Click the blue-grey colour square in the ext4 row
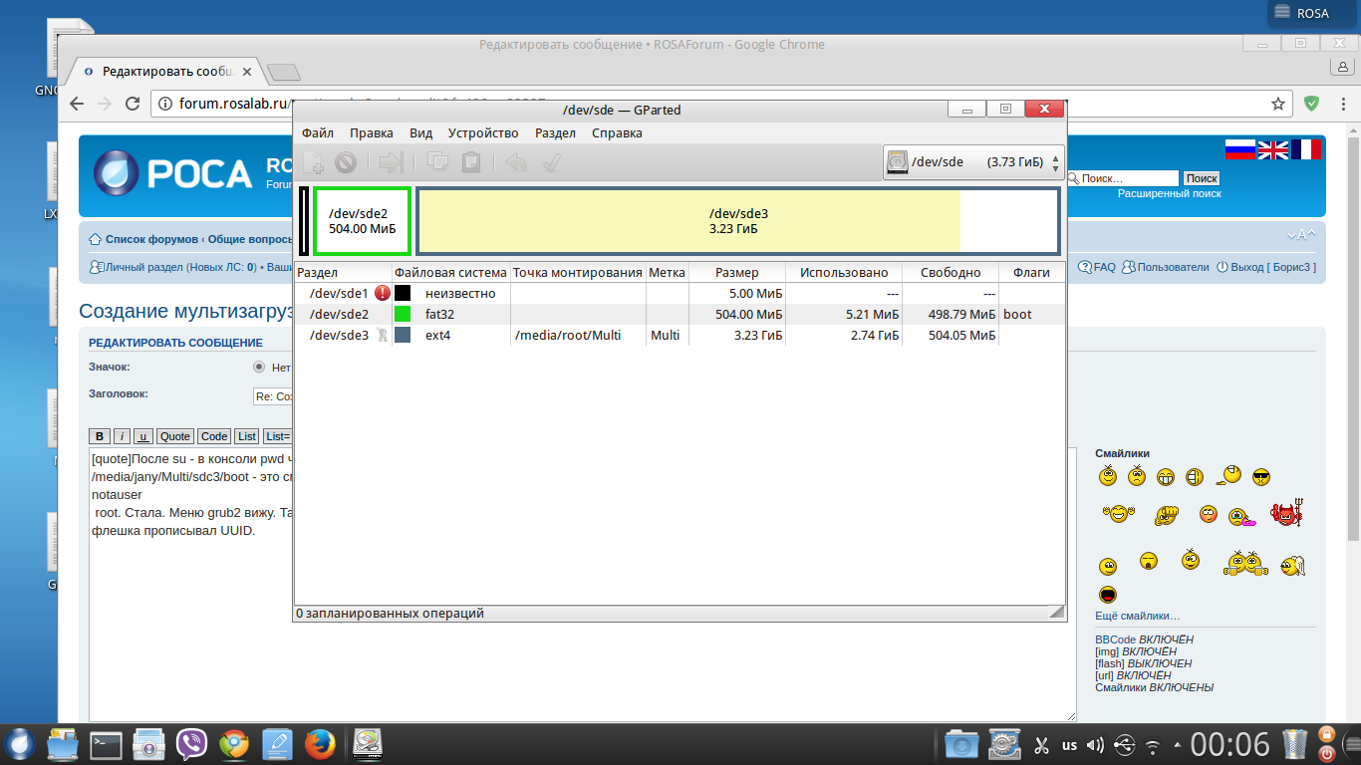Screen dimensions: 1361x765 click(x=403, y=336)
